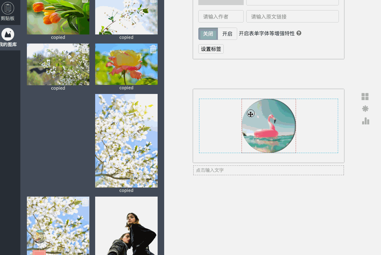Click the 请输入作者 author field
Screen dimensions: 381x255
point(221,16)
